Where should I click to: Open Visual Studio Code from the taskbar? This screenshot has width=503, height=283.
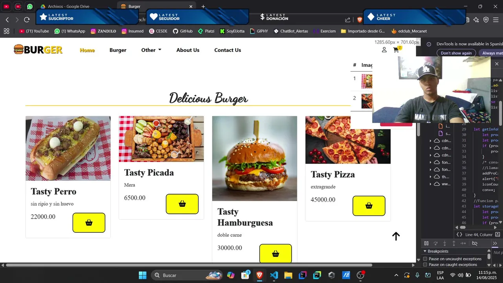pos(274,275)
